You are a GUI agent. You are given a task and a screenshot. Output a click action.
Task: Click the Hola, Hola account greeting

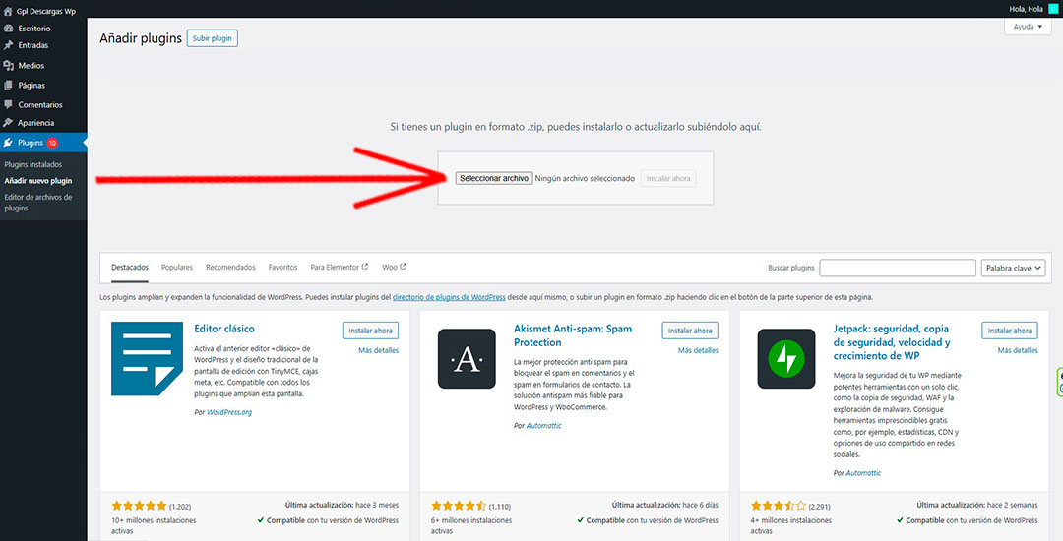[1028, 8]
